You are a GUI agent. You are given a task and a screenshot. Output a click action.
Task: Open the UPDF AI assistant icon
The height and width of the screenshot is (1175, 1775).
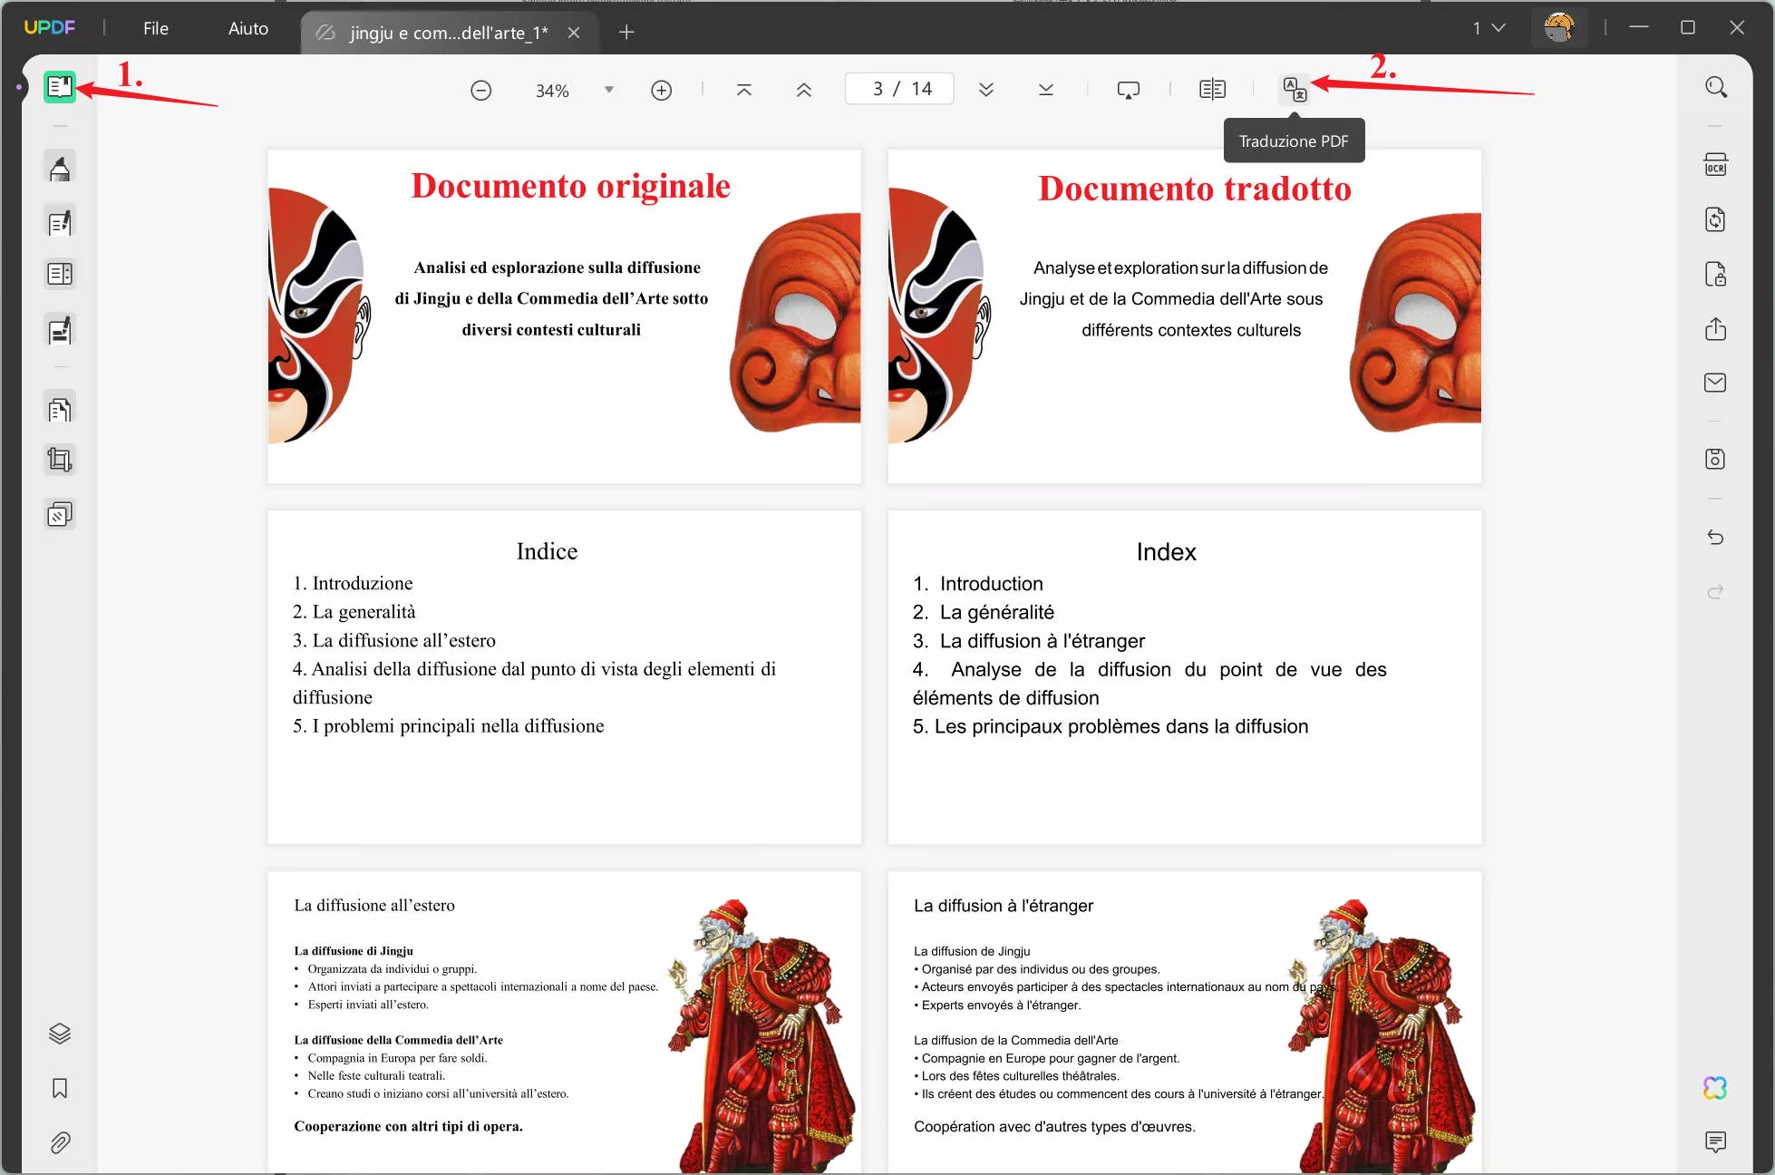[x=1715, y=1087]
